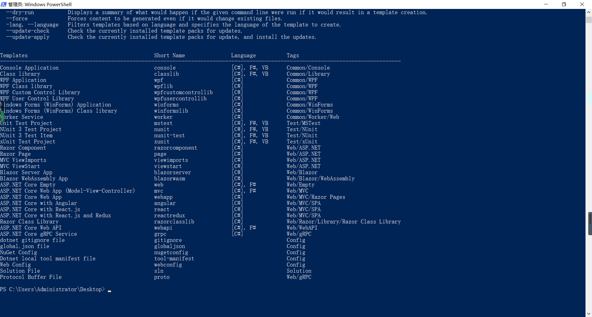Click the scrollbar down arrow
The height and width of the screenshot is (317, 592).
tap(589, 314)
